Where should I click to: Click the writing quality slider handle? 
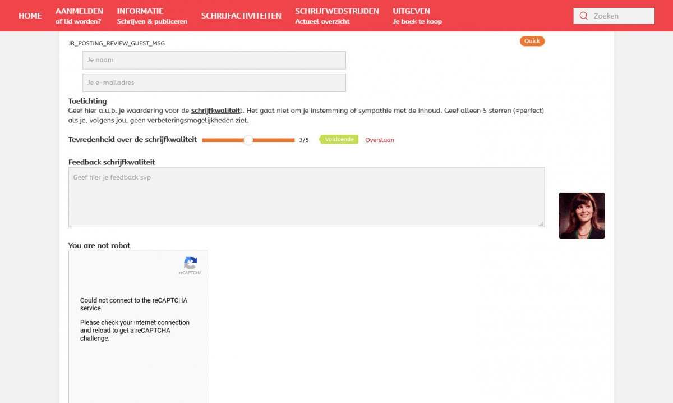point(248,140)
